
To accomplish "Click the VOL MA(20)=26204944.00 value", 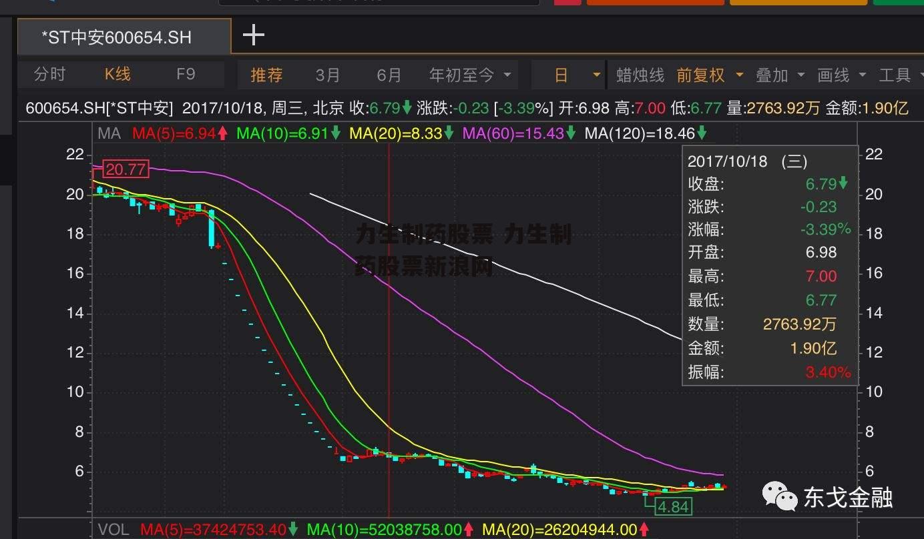I will click(565, 530).
